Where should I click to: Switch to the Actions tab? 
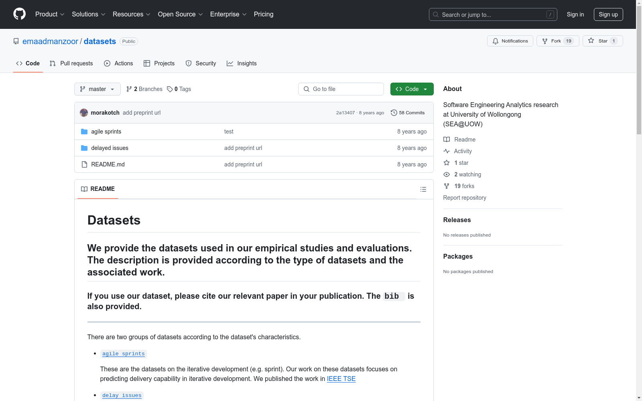coord(118,63)
